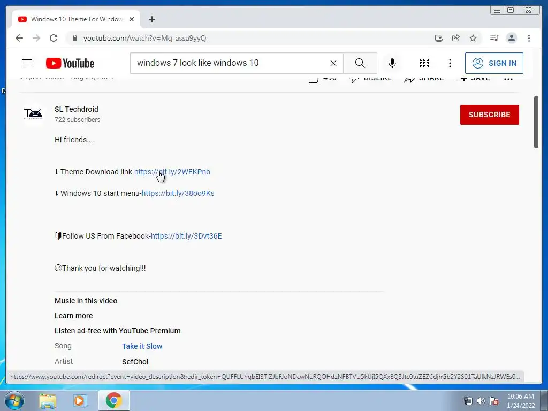Search with your voice microphone

coord(392,63)
